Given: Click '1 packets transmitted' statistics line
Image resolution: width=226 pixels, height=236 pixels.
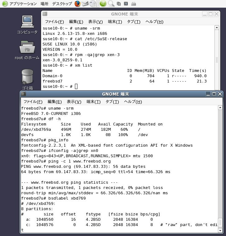Looking at the screenshot, I should pyautogui.click(x=92, y=188).
